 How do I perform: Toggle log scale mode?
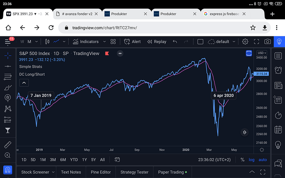(x=252, y=160)
